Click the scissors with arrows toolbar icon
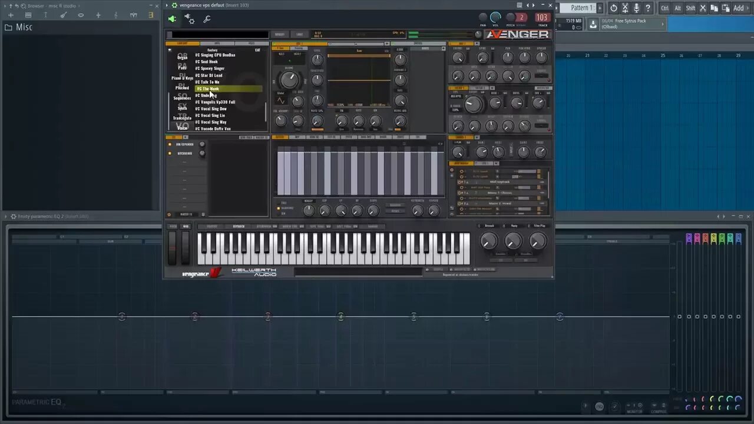The height and width of the screenshot is (424, 754). [625, 8]
